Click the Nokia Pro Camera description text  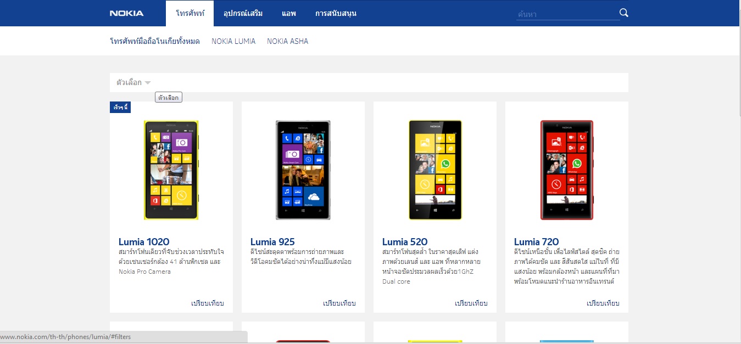(x=144, y=272)
